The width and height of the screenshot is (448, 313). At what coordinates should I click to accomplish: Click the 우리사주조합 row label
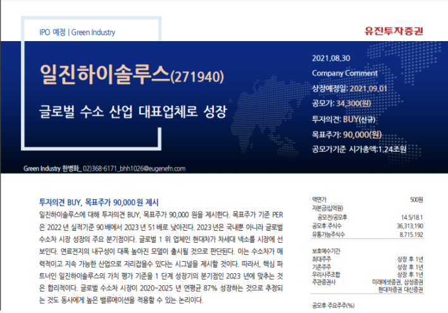coord(326,274)
